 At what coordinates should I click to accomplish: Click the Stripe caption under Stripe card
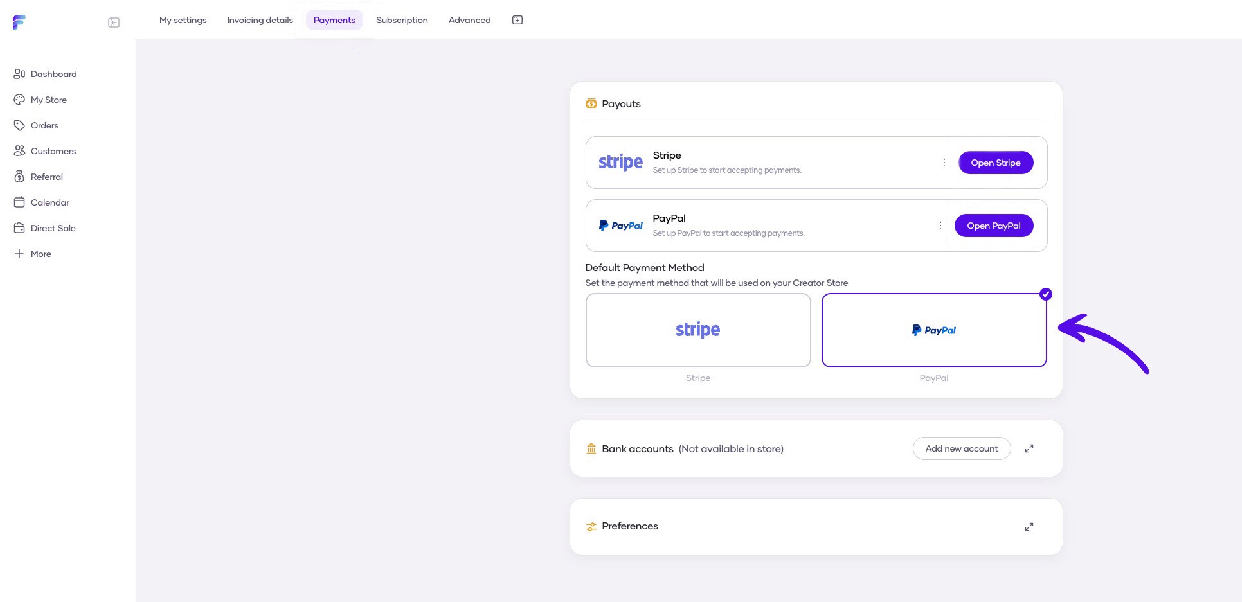coord(698,378)
